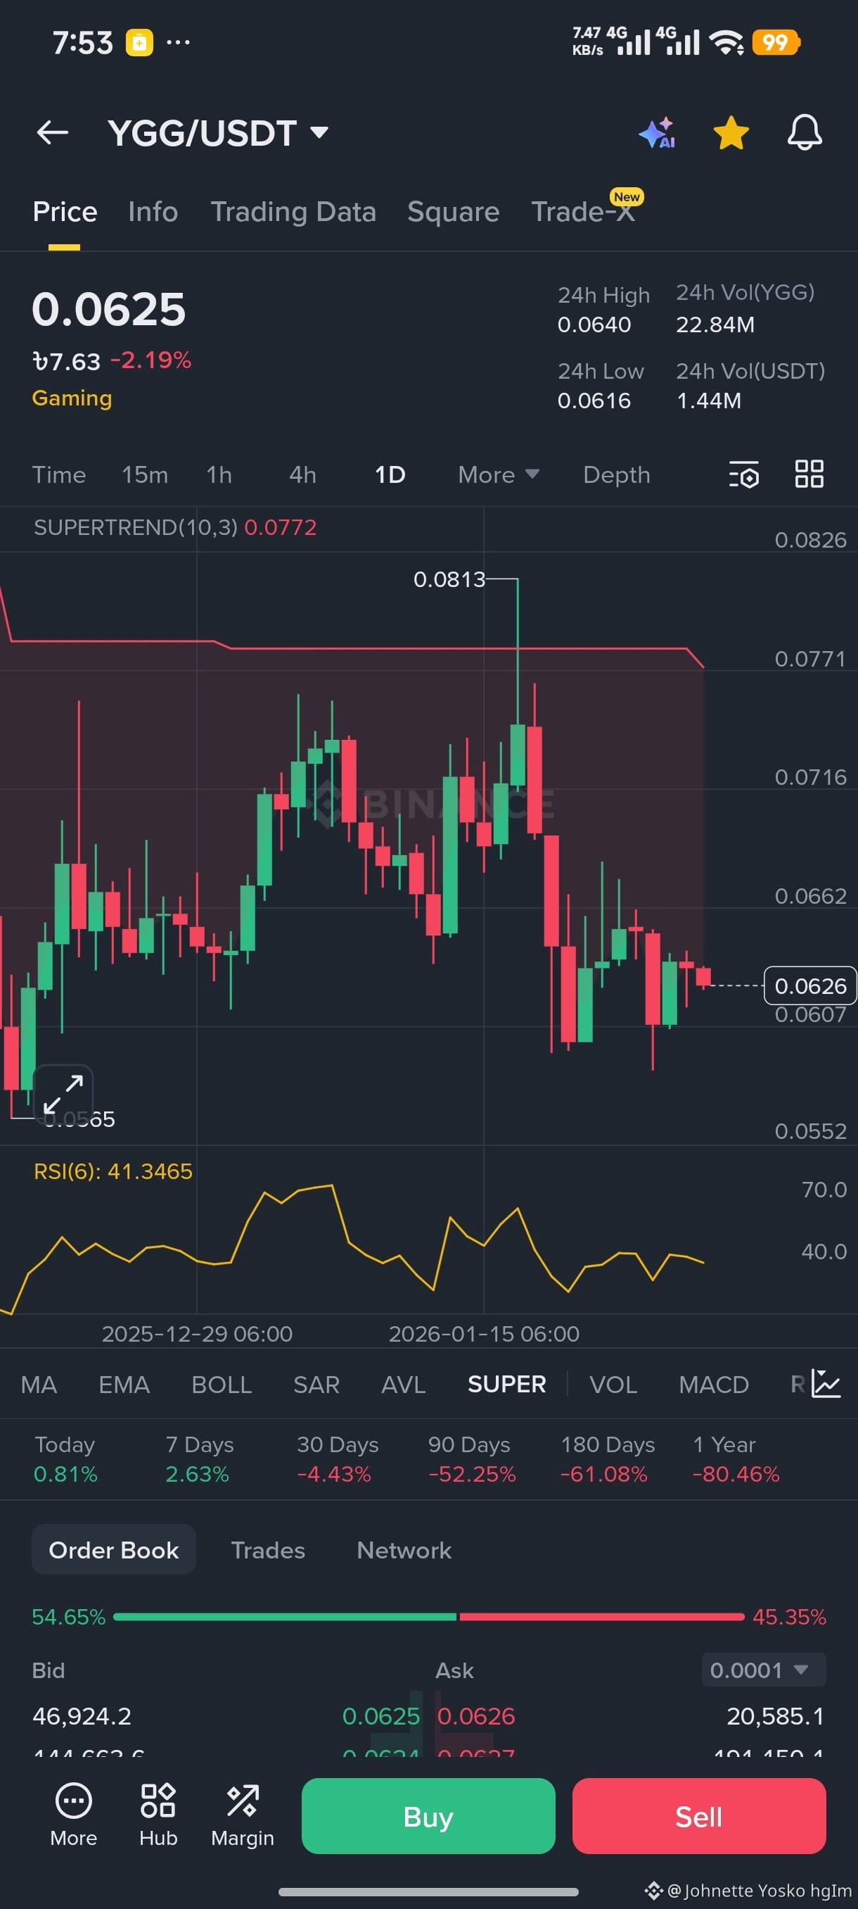The width and height of the screenshot is (858, 1909).
Task: Tap the Today 0.81% performance
Action: [65, 1459]
